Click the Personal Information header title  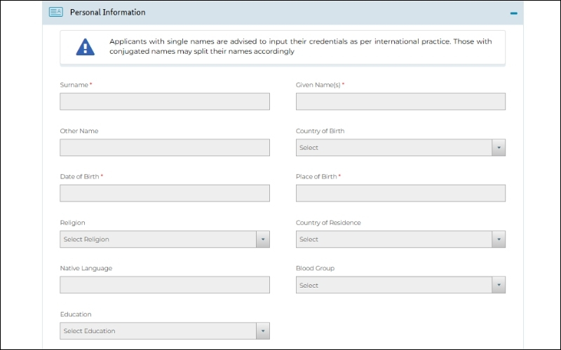[x=107, y=13]
